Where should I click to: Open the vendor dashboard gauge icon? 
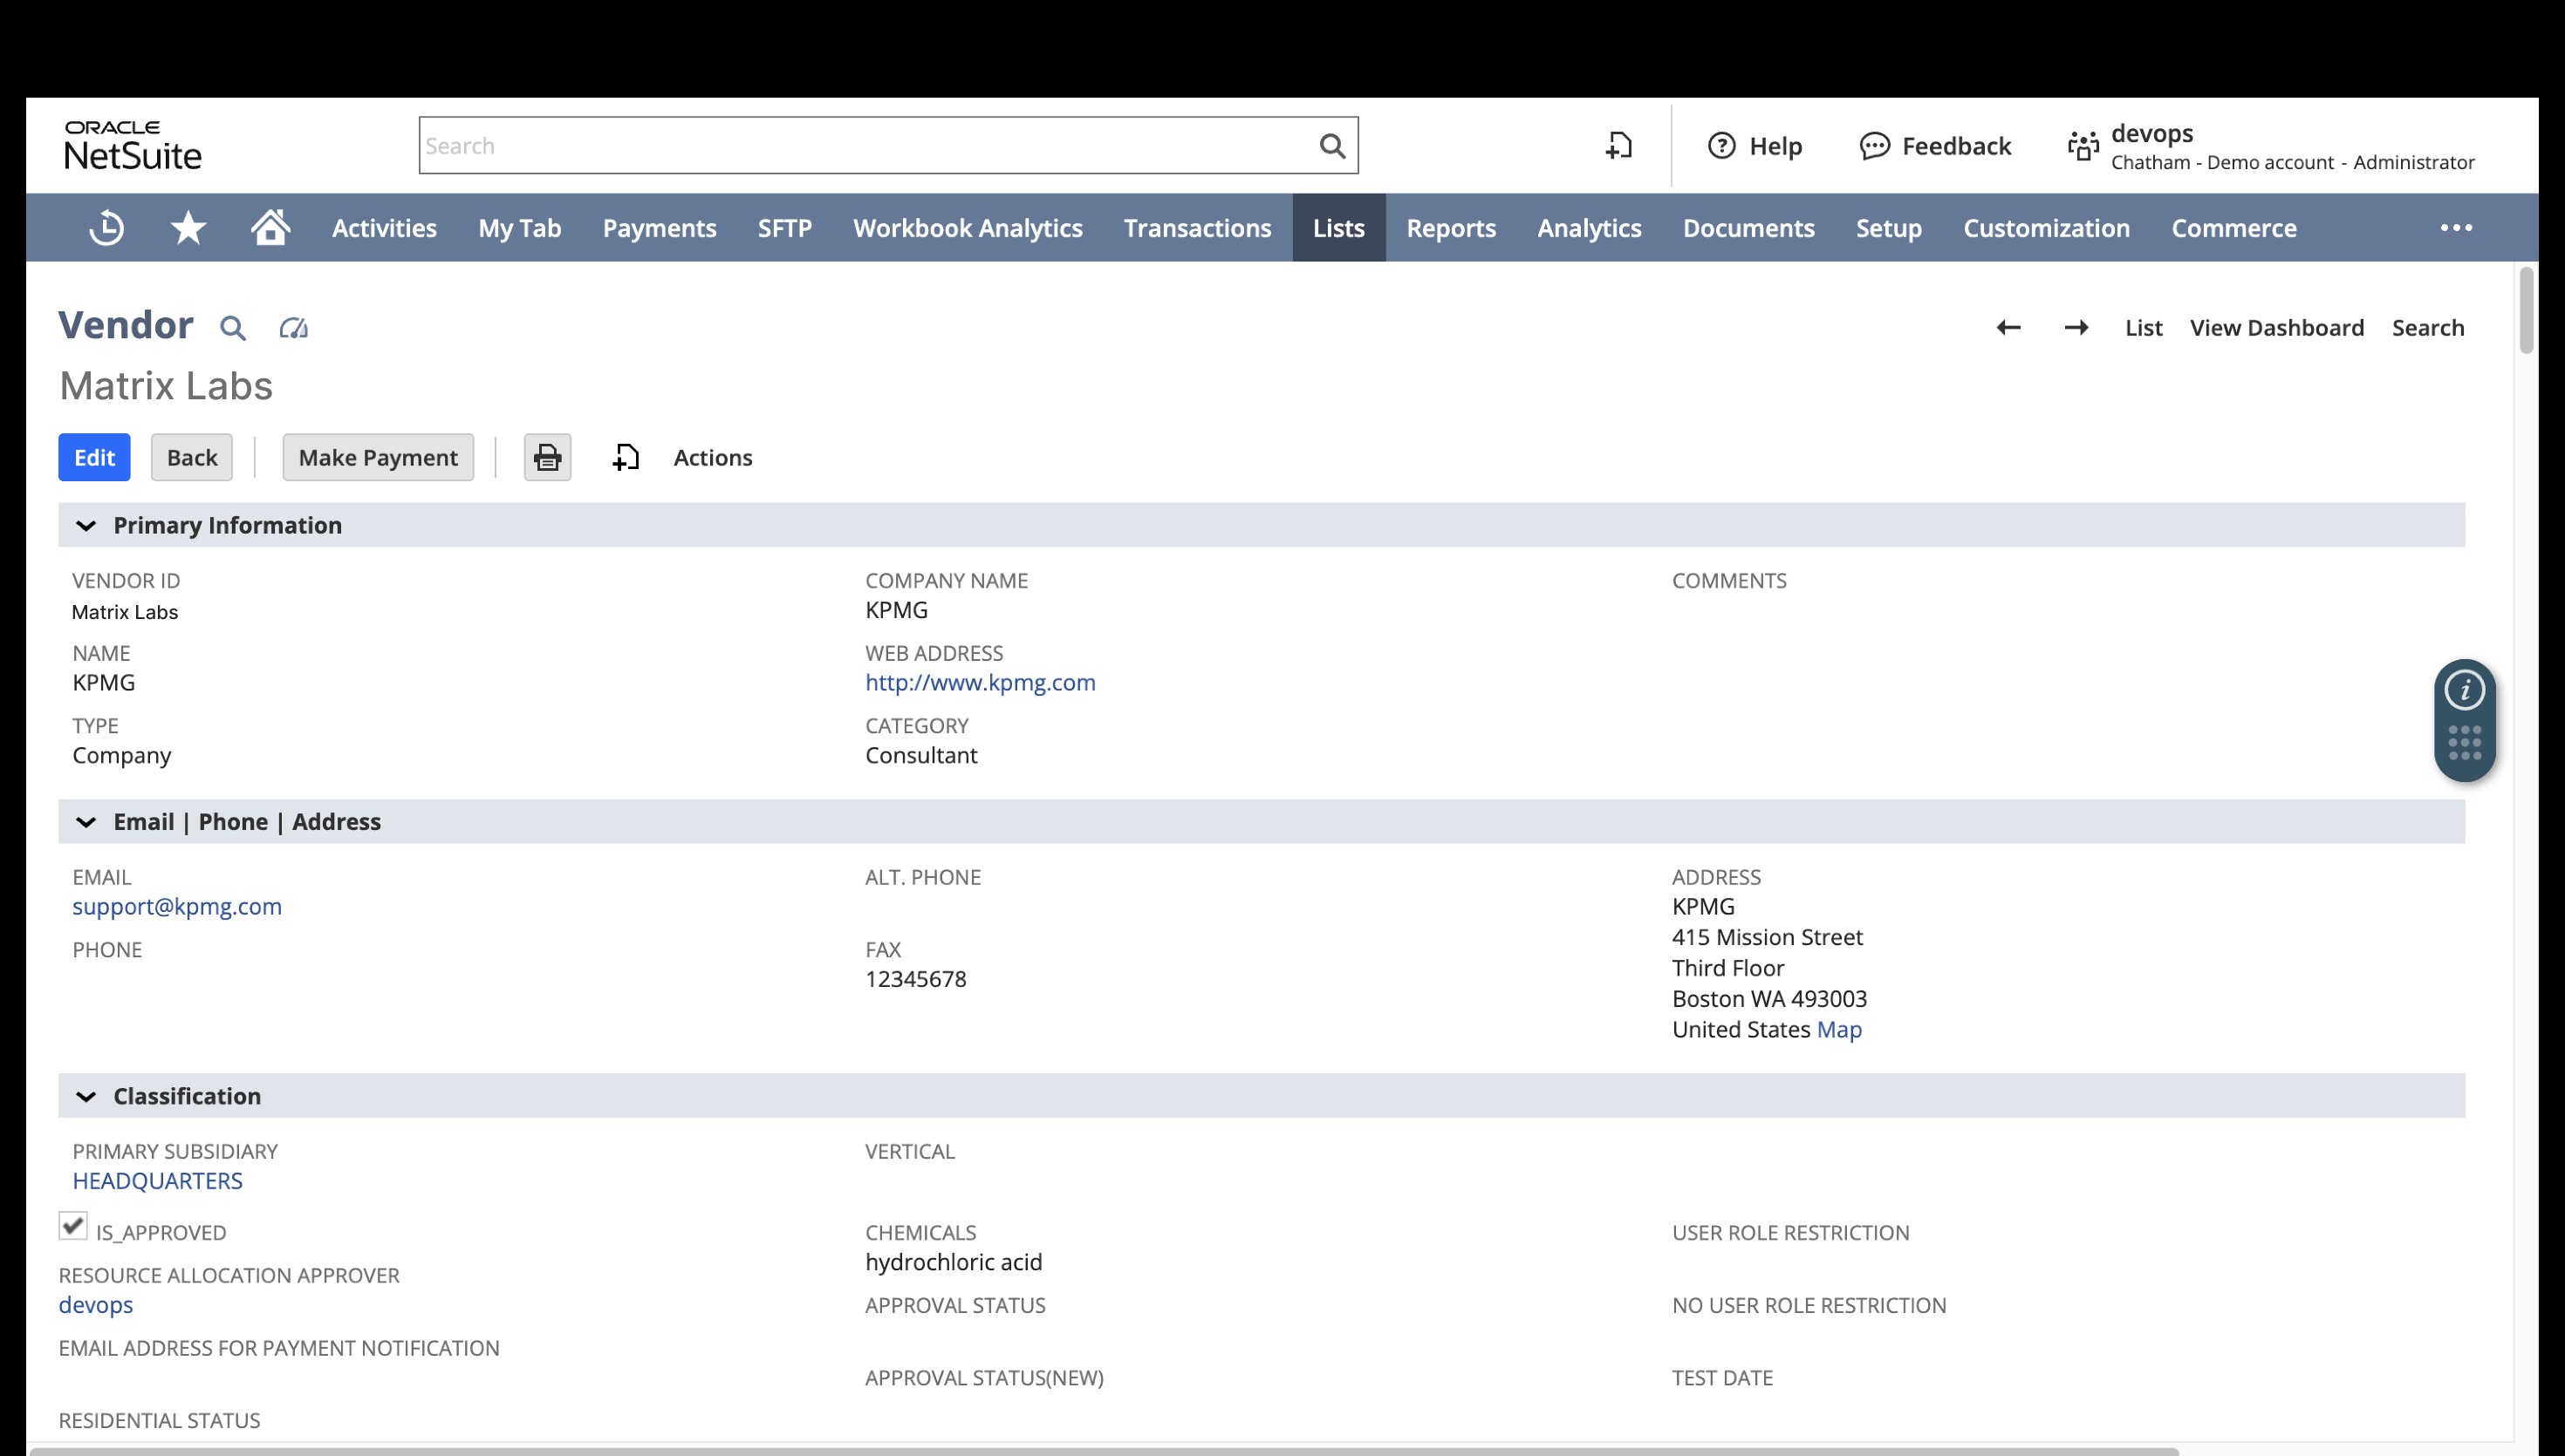(x=293, y=328)
